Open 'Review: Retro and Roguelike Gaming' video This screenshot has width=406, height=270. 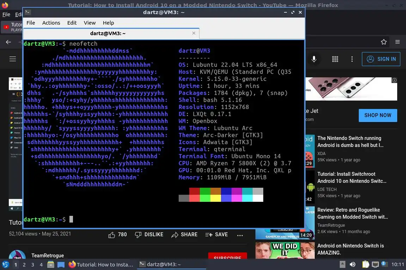(x=353, y=213)
